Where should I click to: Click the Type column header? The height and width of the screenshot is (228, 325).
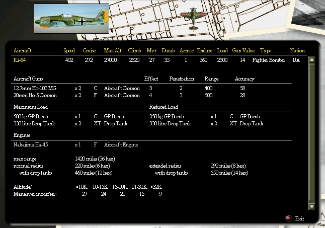pyautogui.click(x=266, y=51)
